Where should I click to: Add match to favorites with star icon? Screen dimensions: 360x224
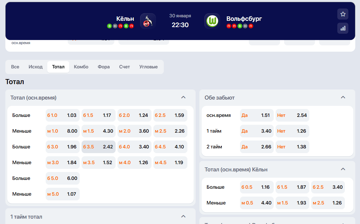click(343, 14)
